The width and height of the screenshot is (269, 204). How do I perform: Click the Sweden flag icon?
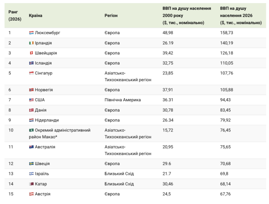[31, 164]
